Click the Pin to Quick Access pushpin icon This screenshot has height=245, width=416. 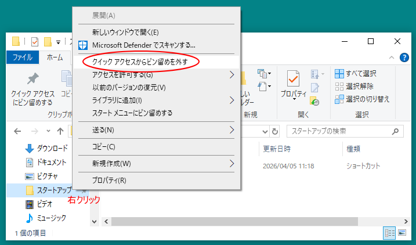33,79
